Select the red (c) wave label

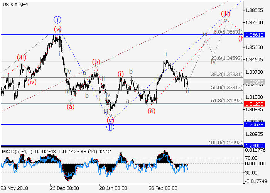(110, 120)
